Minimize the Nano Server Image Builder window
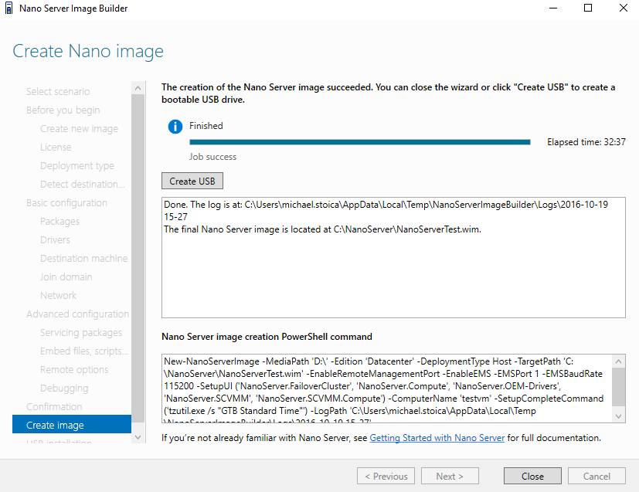Screen dimensions: 639x492 pyautogui.click(x=553, y=8)
